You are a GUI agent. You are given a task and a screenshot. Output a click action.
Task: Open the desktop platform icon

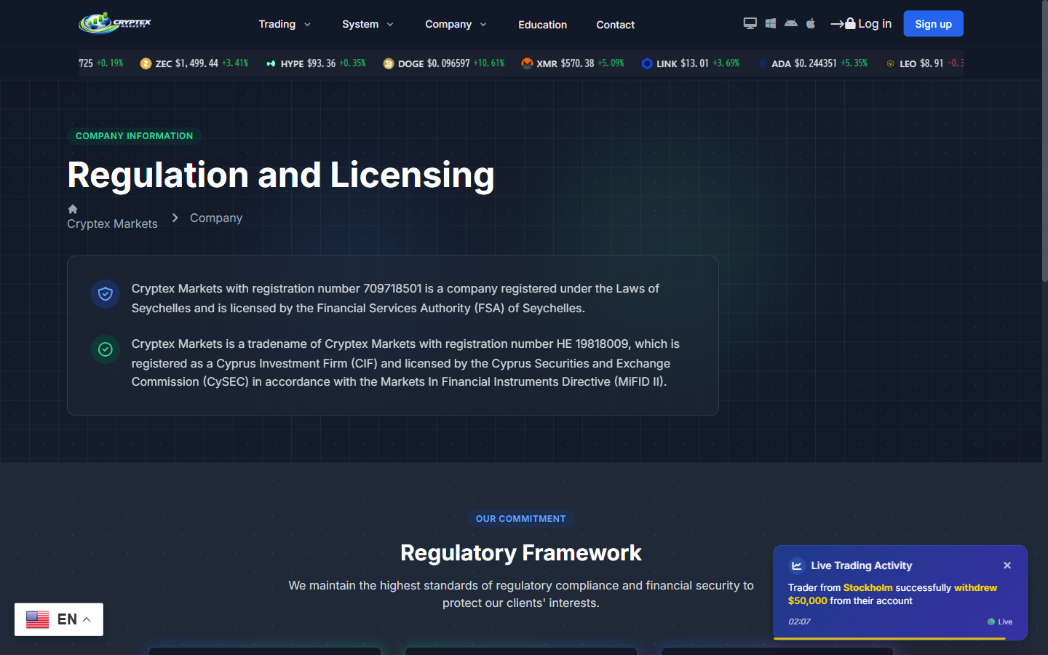[750, 23]
